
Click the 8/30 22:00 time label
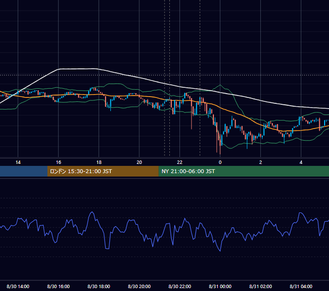(180, 286)
